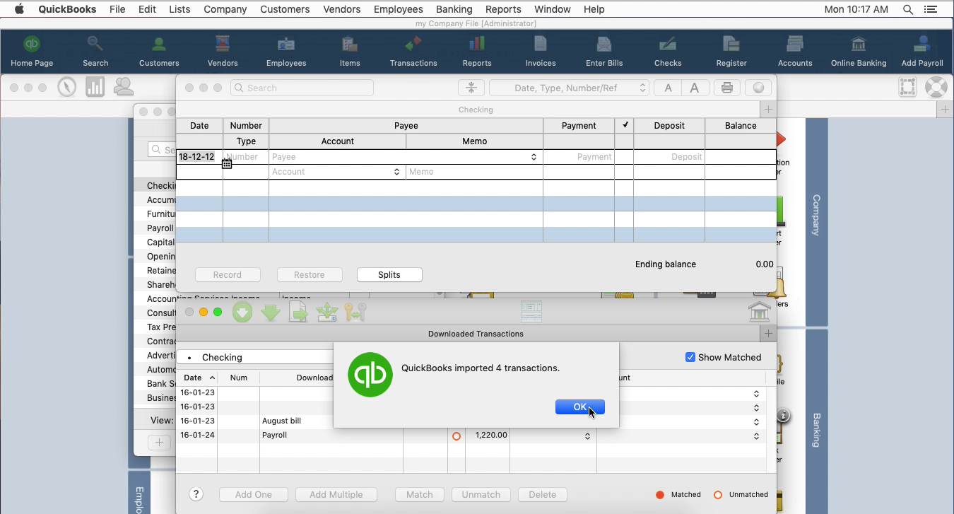Open account stepper on Payroll row
Screen dimensions: 954x514
pyautogui.click(x=756, y=436)
